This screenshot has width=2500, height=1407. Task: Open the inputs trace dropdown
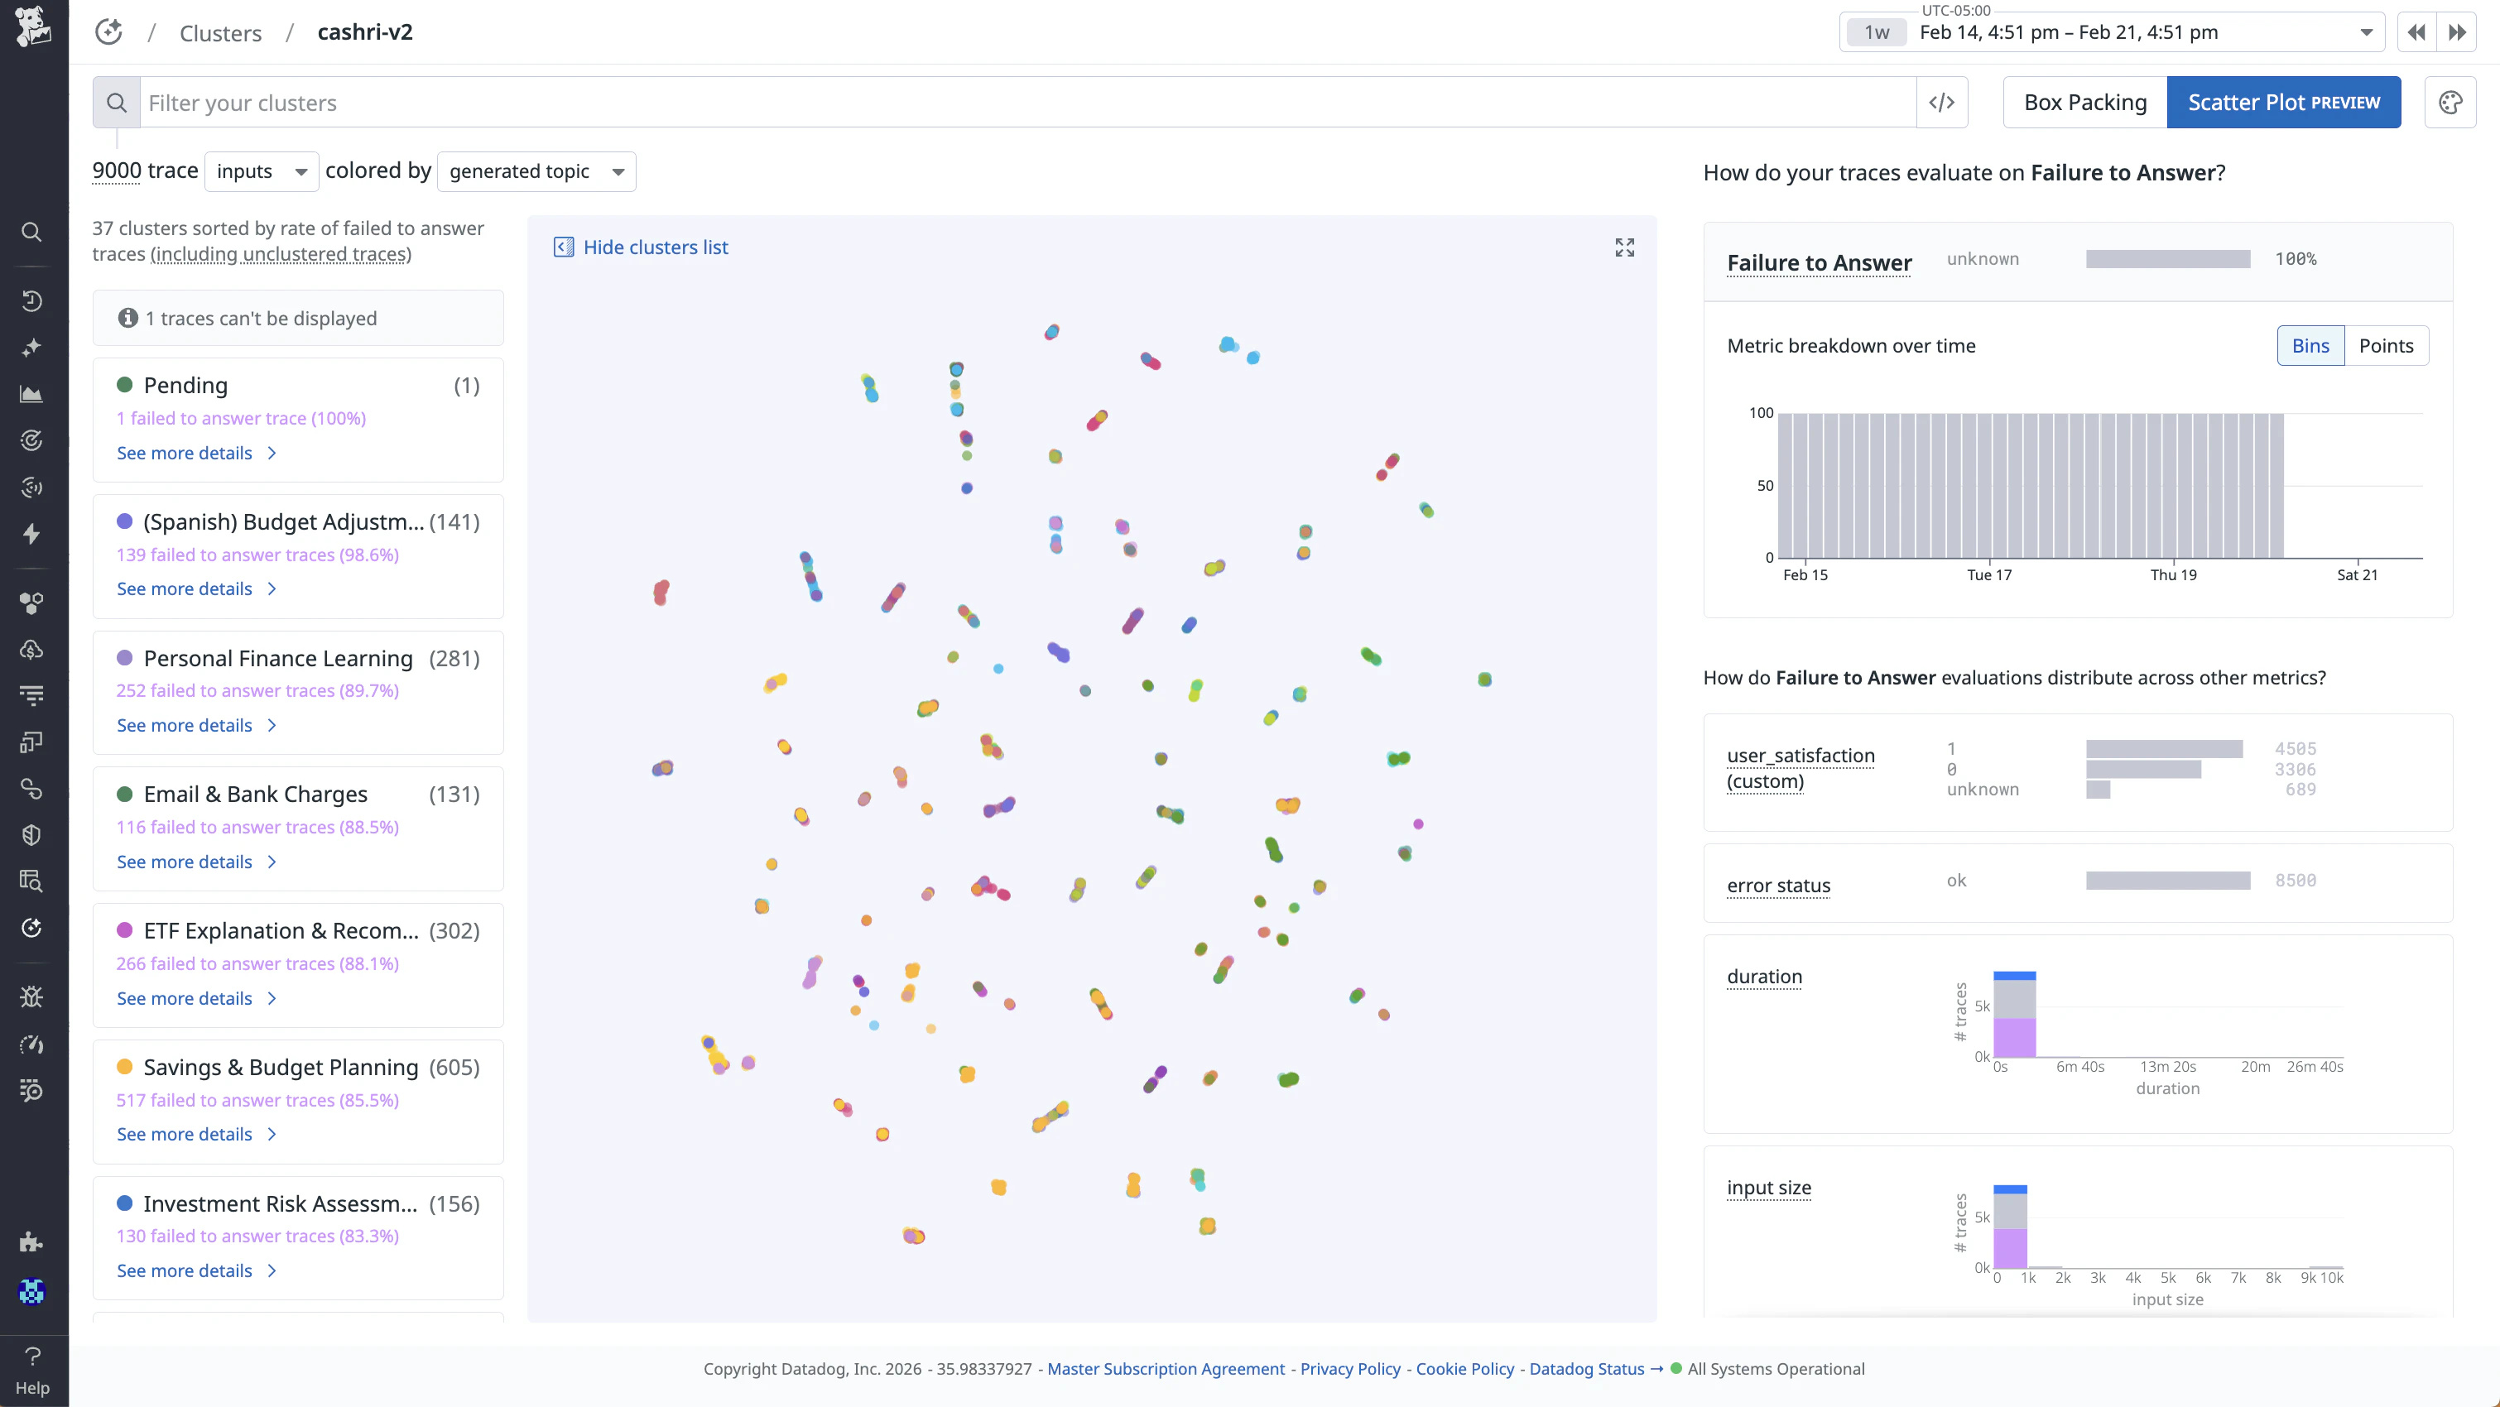(261, 172)
